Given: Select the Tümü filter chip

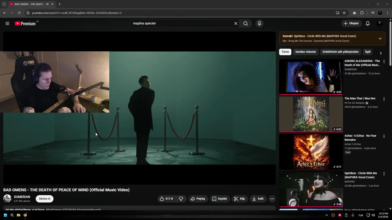Looking at the screenshot, I should (x=285, y=52).
